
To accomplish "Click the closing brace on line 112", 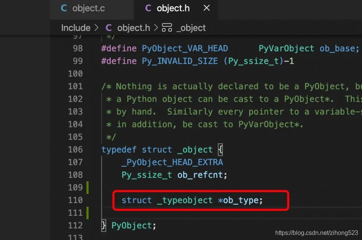I will pyautogui.click(x=104, y=225).
